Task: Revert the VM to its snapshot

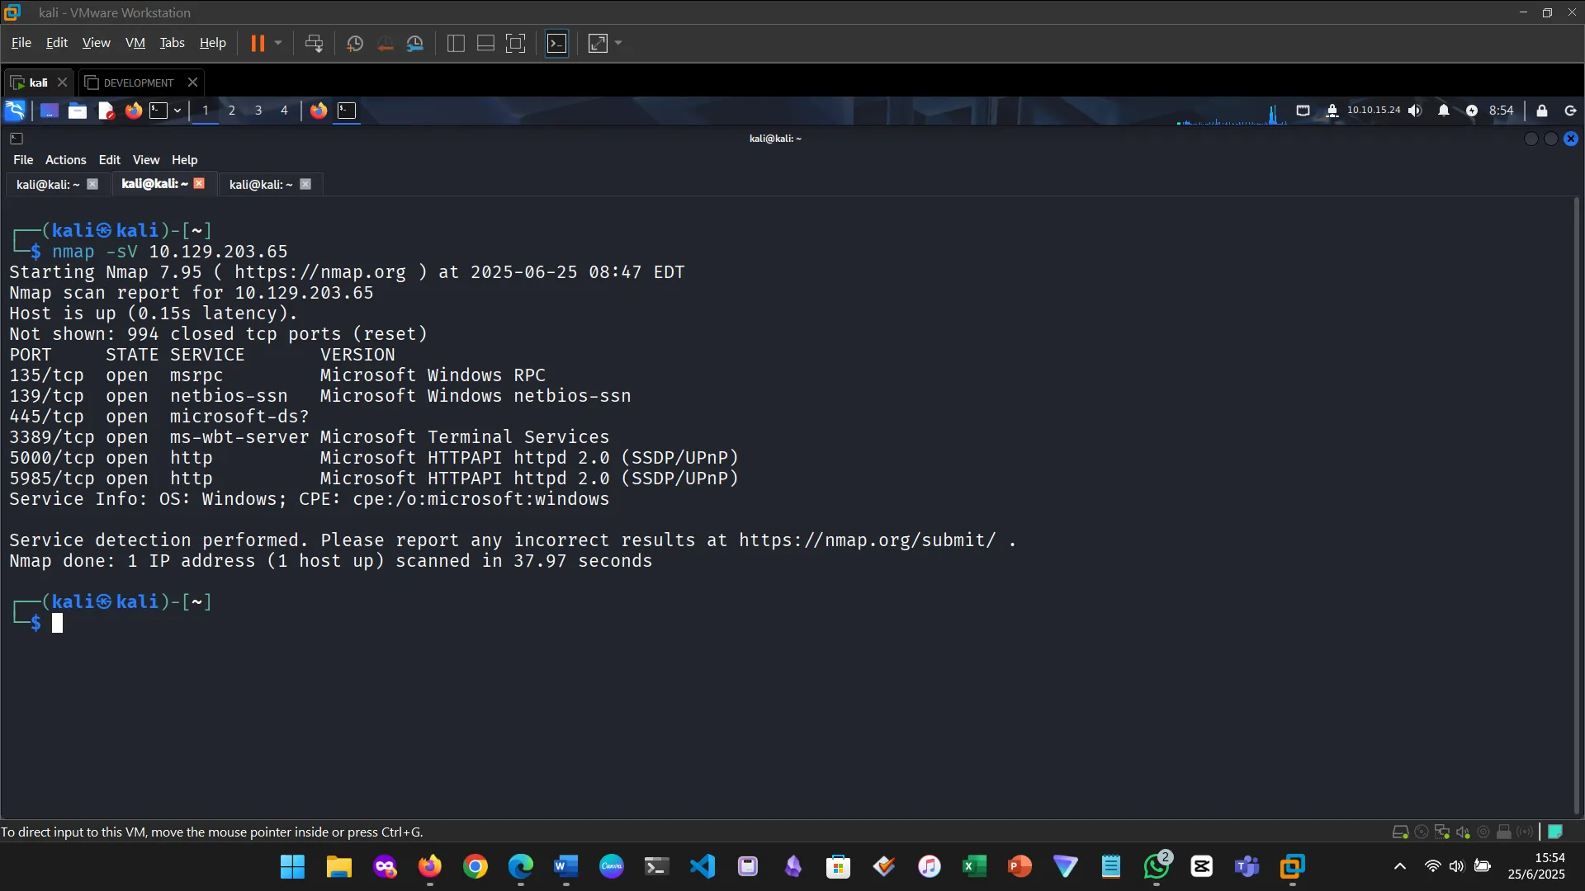Action: click(385, 43)
